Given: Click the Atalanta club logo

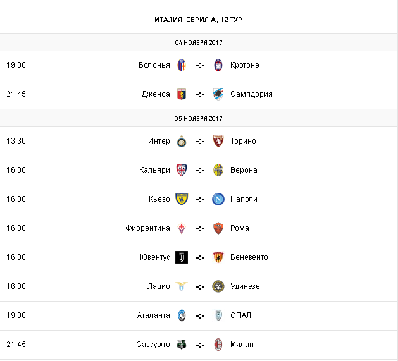Looking at the screenshot, I should [x=182, y=315].
